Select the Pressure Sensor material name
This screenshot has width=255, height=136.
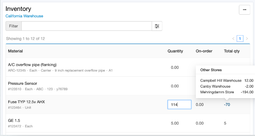point(22,84)
